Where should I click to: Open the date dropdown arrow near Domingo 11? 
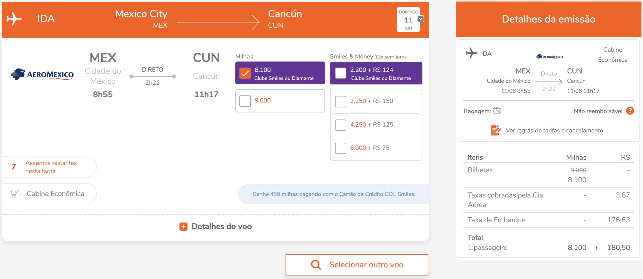point(421,19)
